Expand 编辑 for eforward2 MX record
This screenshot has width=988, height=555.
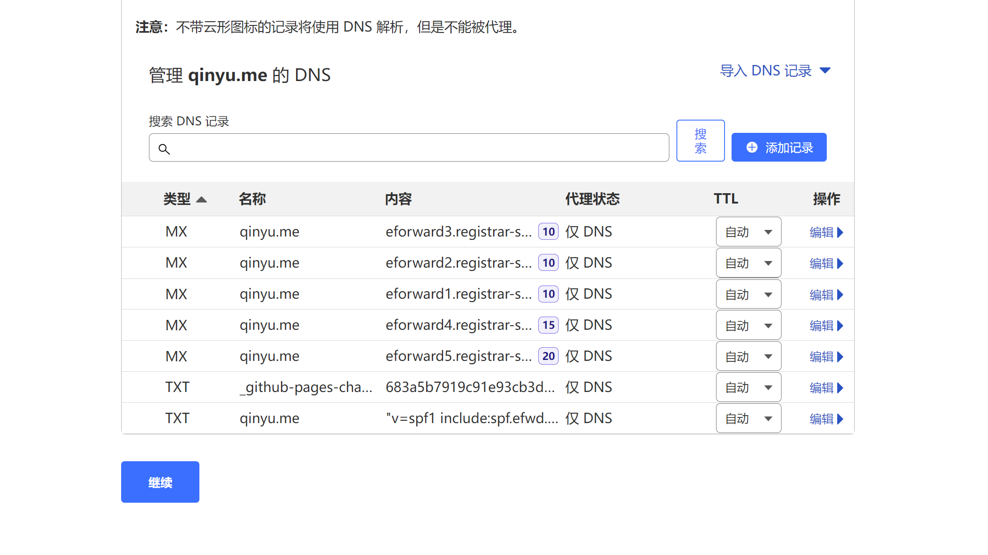click(826, 263)
